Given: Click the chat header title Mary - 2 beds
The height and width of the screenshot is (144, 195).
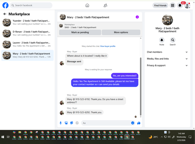Looking at the screenshot, I should coord(88,17).
